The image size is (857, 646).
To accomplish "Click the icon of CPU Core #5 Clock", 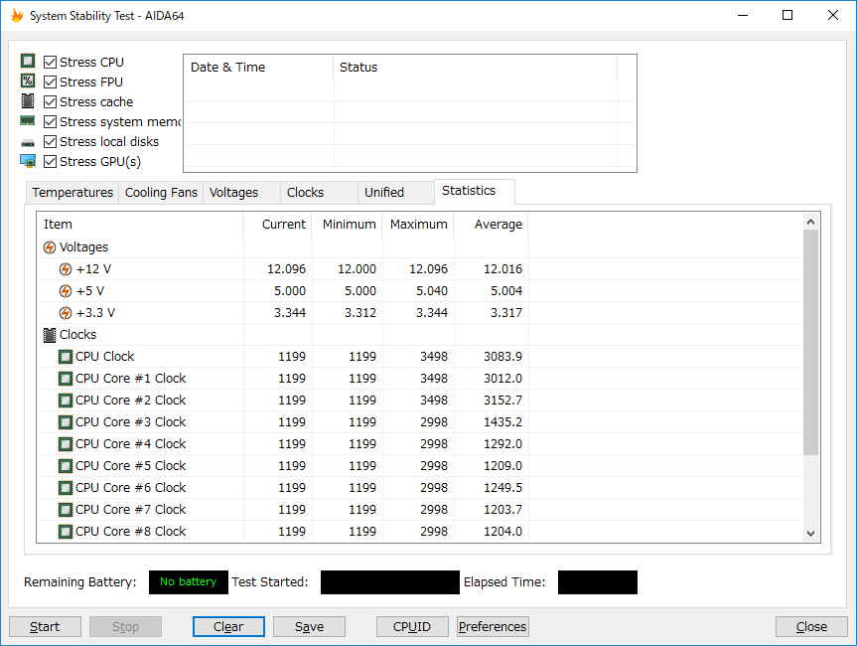I will click(x=66, y=466).
